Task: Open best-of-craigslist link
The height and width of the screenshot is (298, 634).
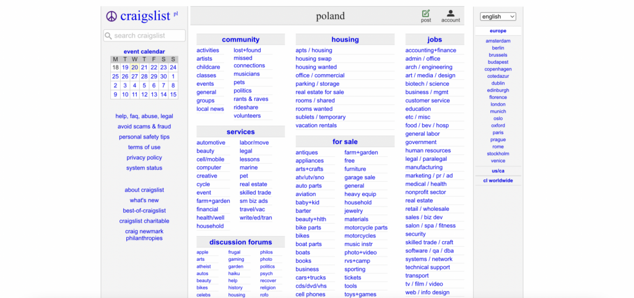Action: (144, 210)
